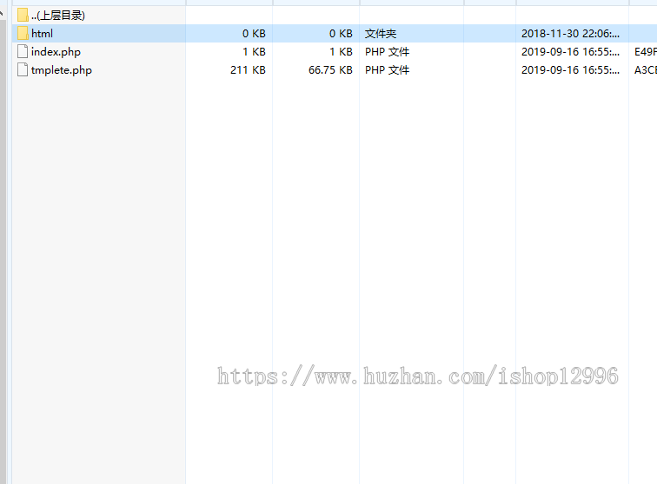Click the 0 KB size cell of html
Screen dimensions: 657x484
[254, 34]
